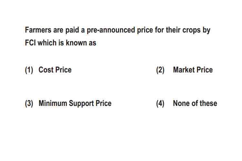Viewport: 242px width, 161px height.
Task: Click the word "Farmers" in the question
Action: click(x=38, y=30)
